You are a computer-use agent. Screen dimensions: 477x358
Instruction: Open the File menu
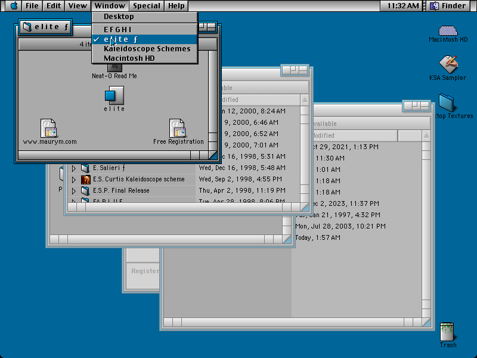tap(32, 6)
